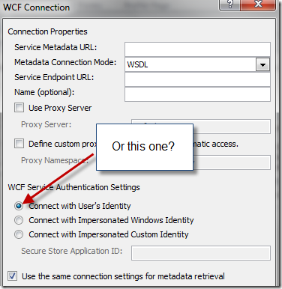Image resolution: width=282 pixels, height=289 pixels.
Task: Click the Secure Store Application ID label
Action: (x=72, y=251)
